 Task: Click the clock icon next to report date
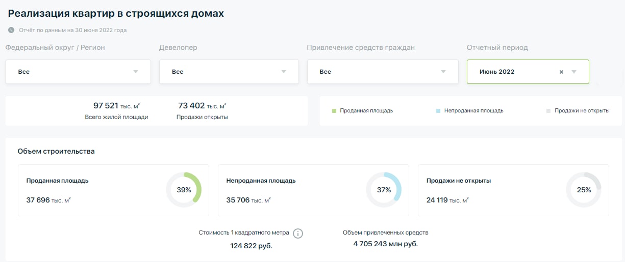point(11,30)
